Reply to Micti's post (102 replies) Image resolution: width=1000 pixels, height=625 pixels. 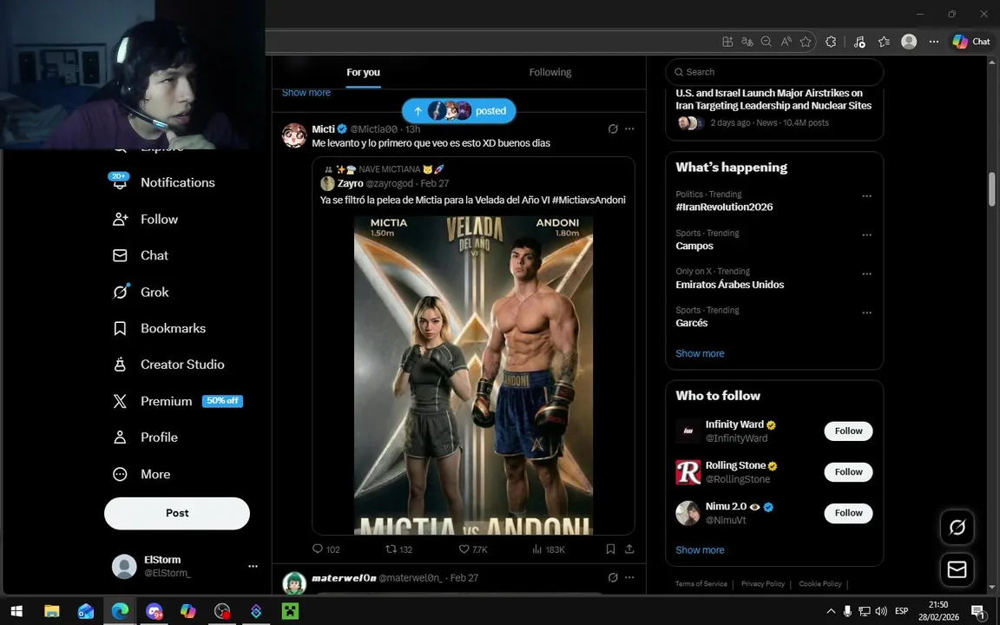click(x=326, y=549)
